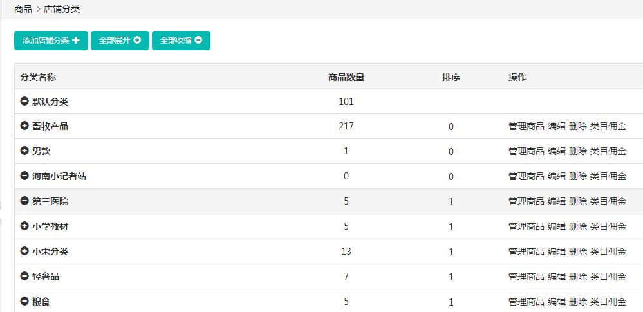Expand the 小学教材 category row
This screenshot has width=643, height=312.
click(24, 226)
